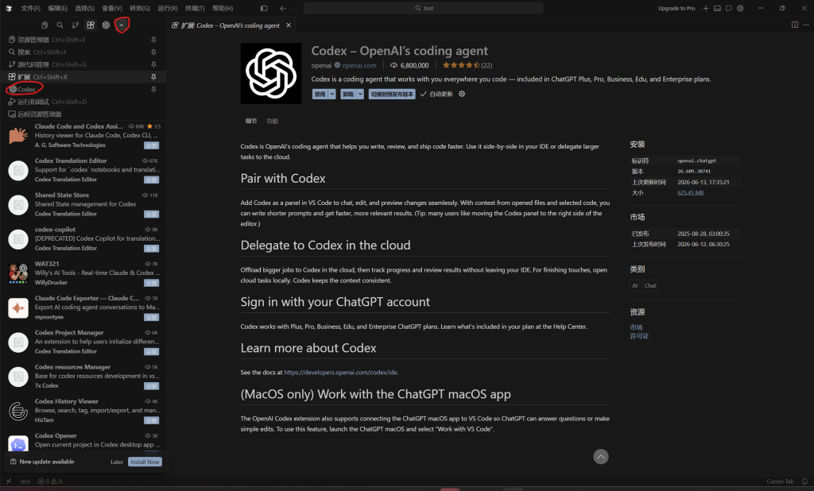
Task: Pin the Codex view
Action: (153, 89)
